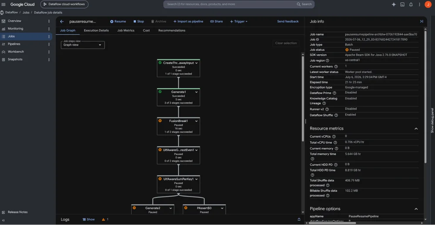
Task: Open Gemini sparkle assistant icon
Action: 394,4
